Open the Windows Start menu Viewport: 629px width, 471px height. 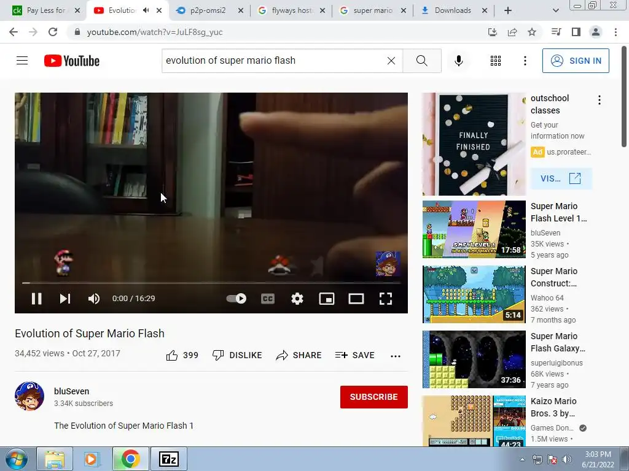click(x=16, y=459)
